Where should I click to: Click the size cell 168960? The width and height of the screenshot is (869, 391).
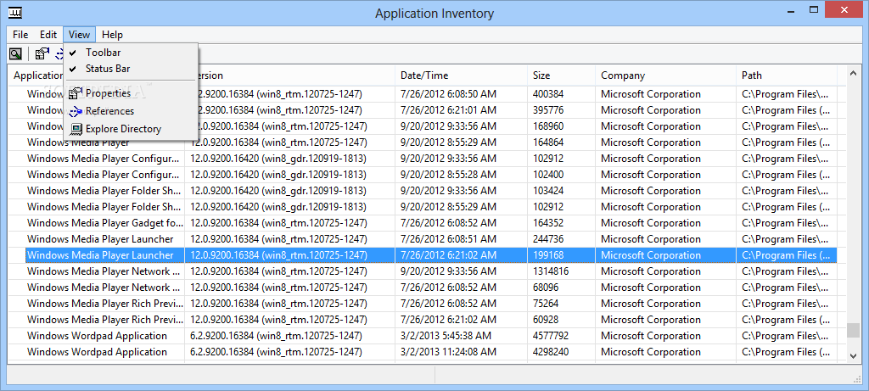tap(548, 126)
